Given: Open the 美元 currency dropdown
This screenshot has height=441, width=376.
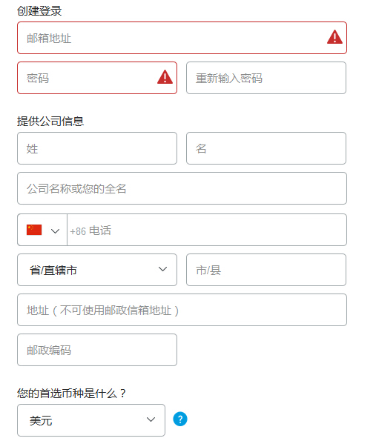Looking at the screenshot, I should [91, 420].
